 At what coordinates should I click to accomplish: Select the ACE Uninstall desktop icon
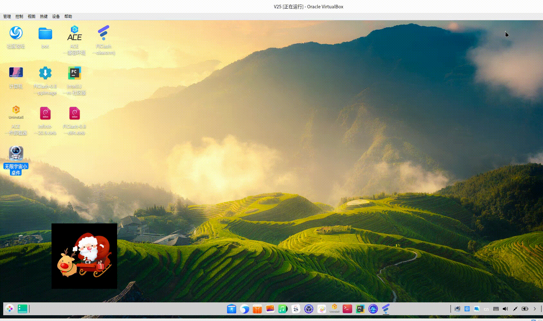[16, 113]
